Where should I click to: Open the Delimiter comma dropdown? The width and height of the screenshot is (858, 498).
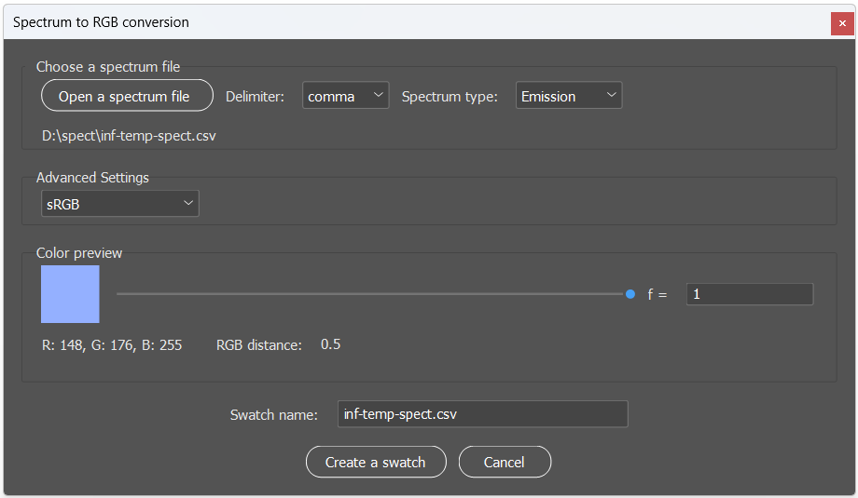pos(345,96)
